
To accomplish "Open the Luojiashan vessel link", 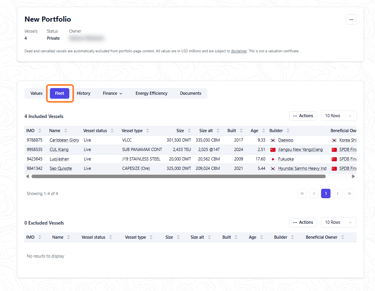I will 59,159.
